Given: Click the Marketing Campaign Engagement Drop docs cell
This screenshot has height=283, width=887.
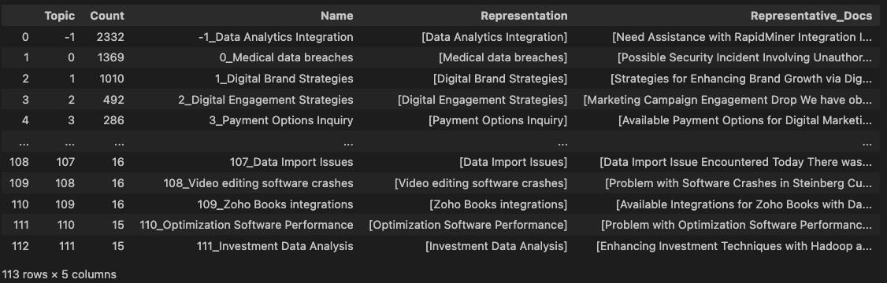Looking at the screenshot, I should pyautogui.click(x=728, y=100).
